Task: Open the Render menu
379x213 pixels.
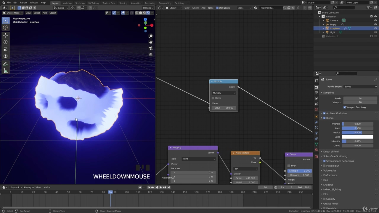Action: click(x=23, y=3)
